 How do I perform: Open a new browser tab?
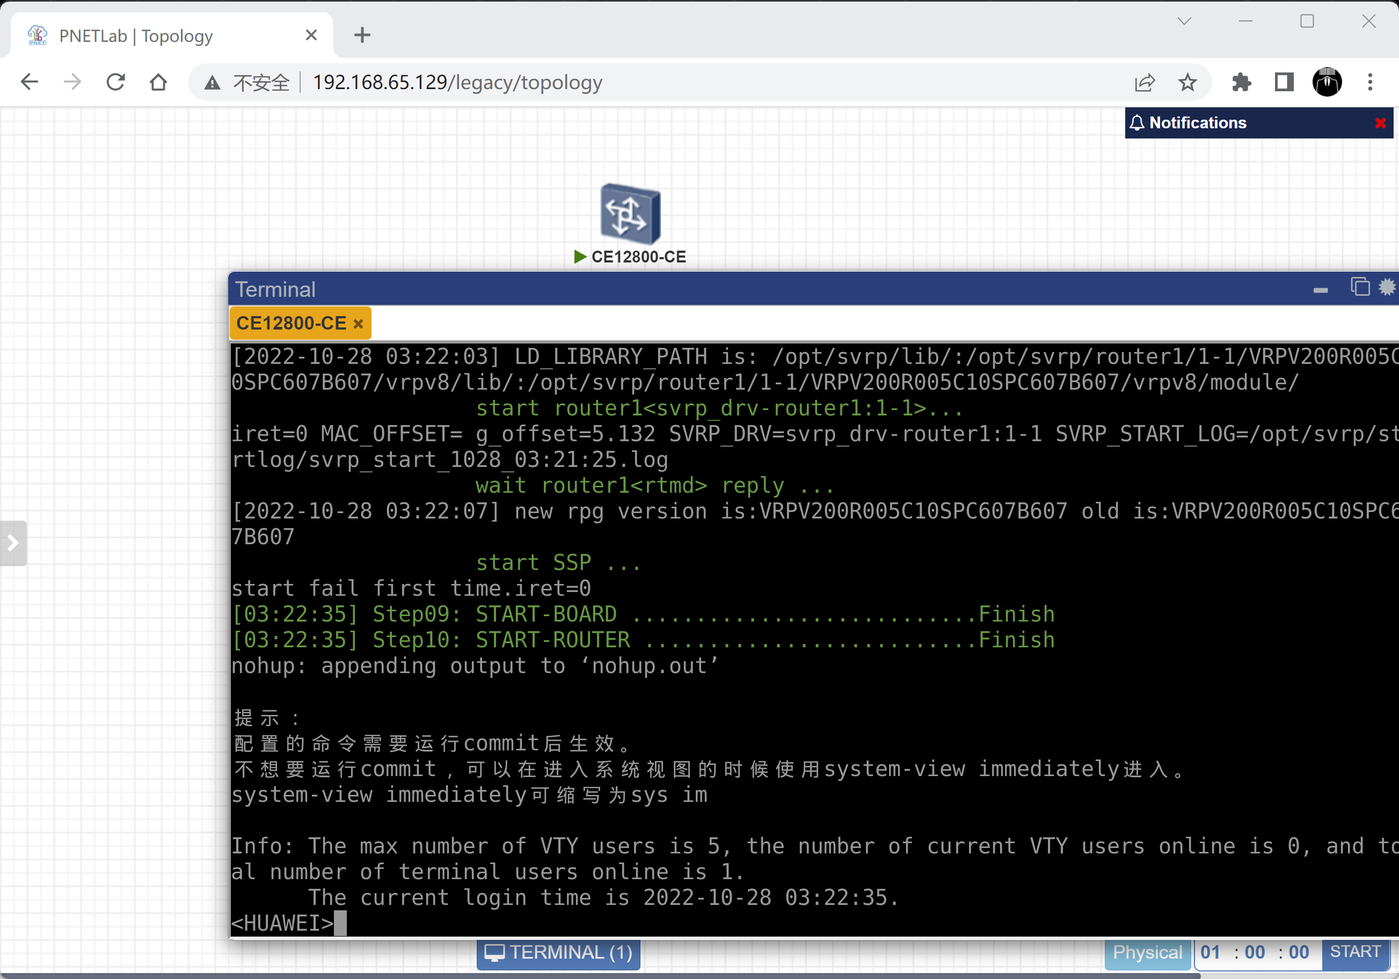(362, 35)
